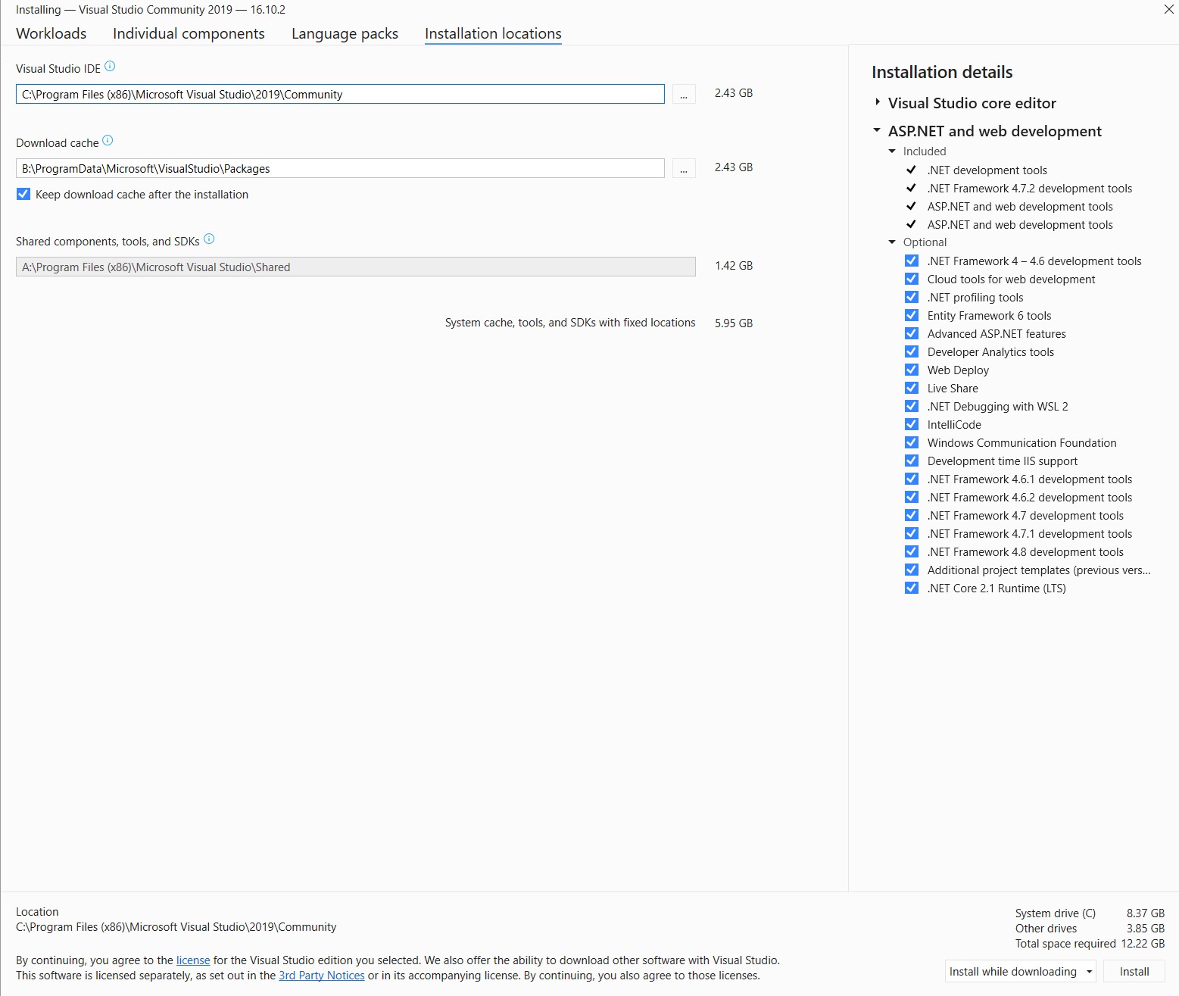Click the included .NET development tools item
The image size is (1179, 996).
[x=987, y=170]
